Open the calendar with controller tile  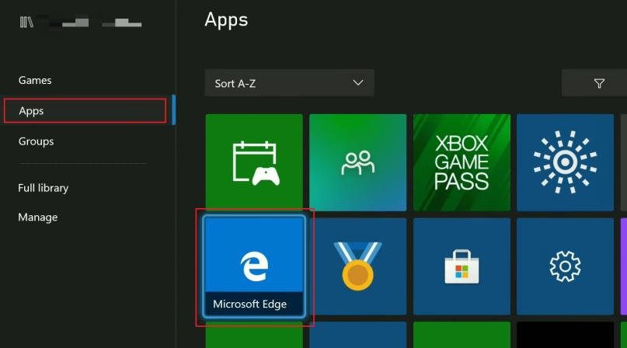(x=254, y=162)
